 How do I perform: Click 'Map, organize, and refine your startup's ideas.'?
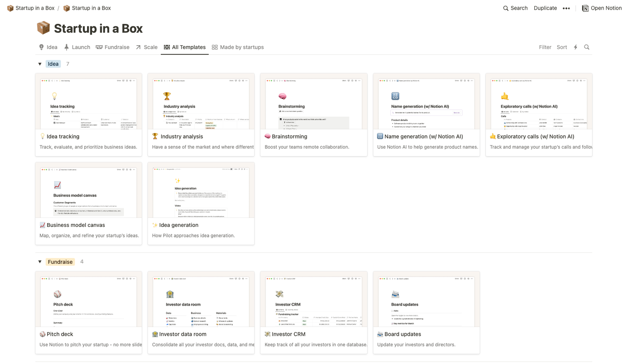click(x=89, y=236)
